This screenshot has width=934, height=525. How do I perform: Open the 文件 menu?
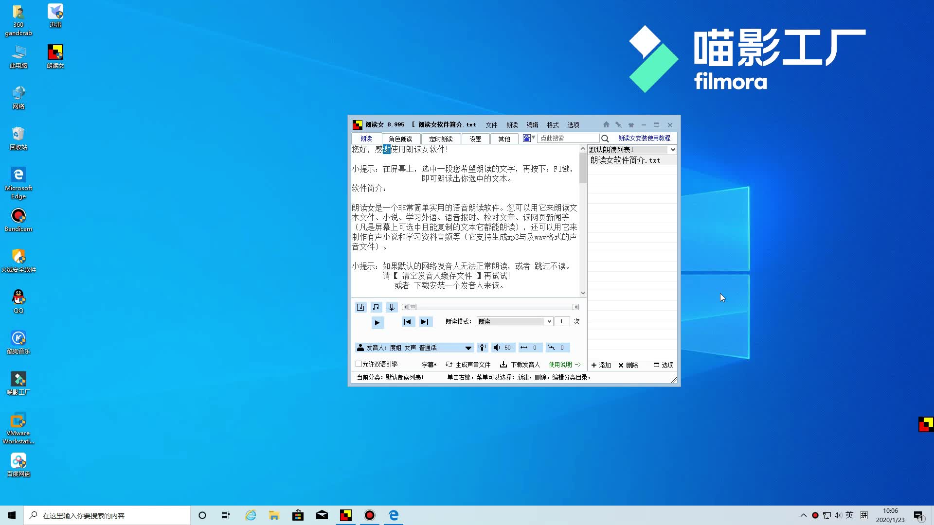[x=491, y=125]
